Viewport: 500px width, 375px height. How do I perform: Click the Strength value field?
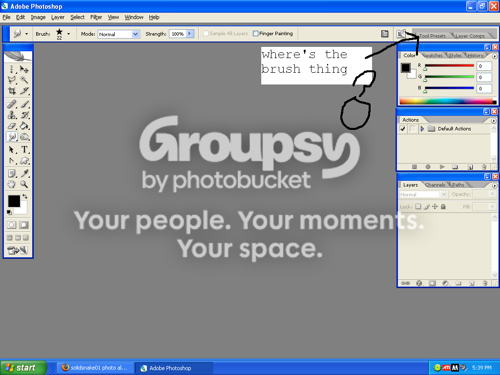click(178, 34)
